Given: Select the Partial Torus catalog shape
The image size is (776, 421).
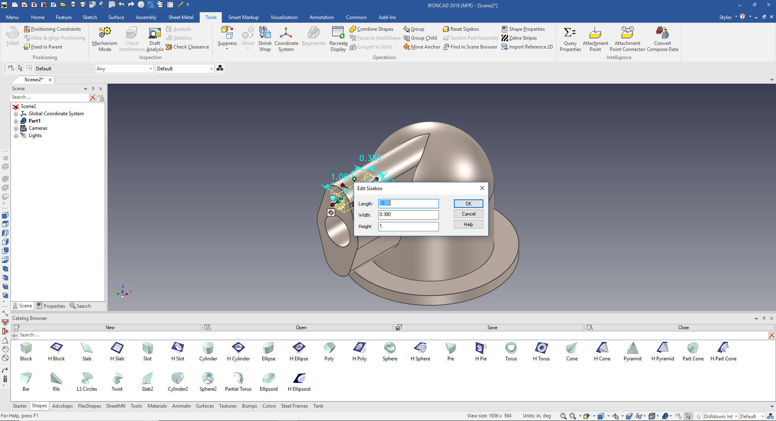Looking at the screenshot, I should coord(238,382).
